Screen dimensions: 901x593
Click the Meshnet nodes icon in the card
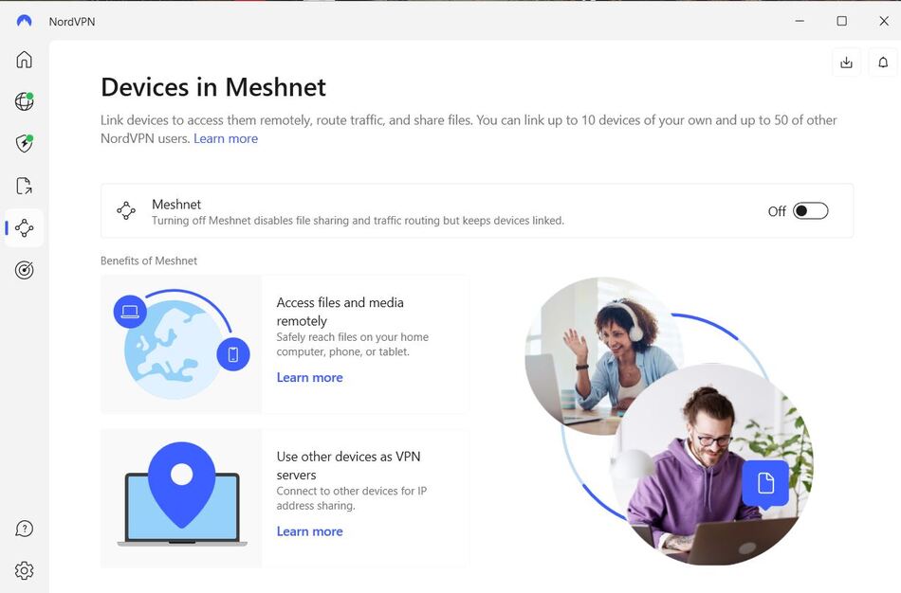pos(126,210)
